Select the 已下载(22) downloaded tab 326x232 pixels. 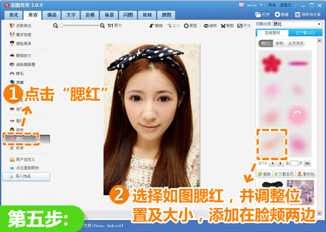click(305, 33)
